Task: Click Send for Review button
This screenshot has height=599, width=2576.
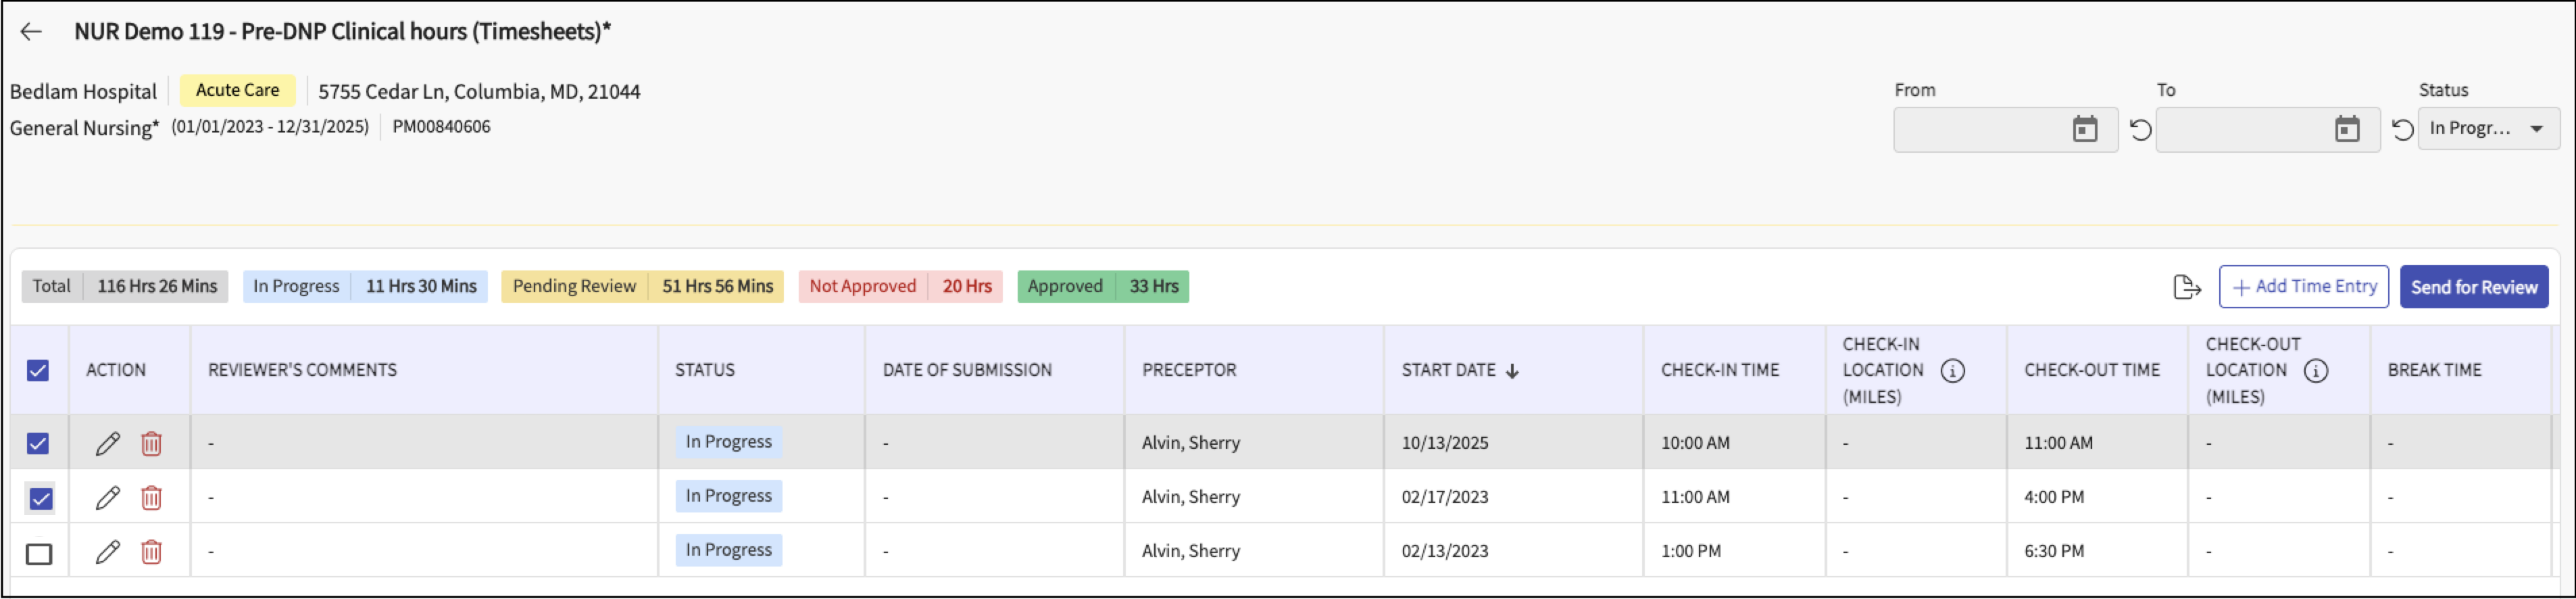Action: tap(2473, 287)
